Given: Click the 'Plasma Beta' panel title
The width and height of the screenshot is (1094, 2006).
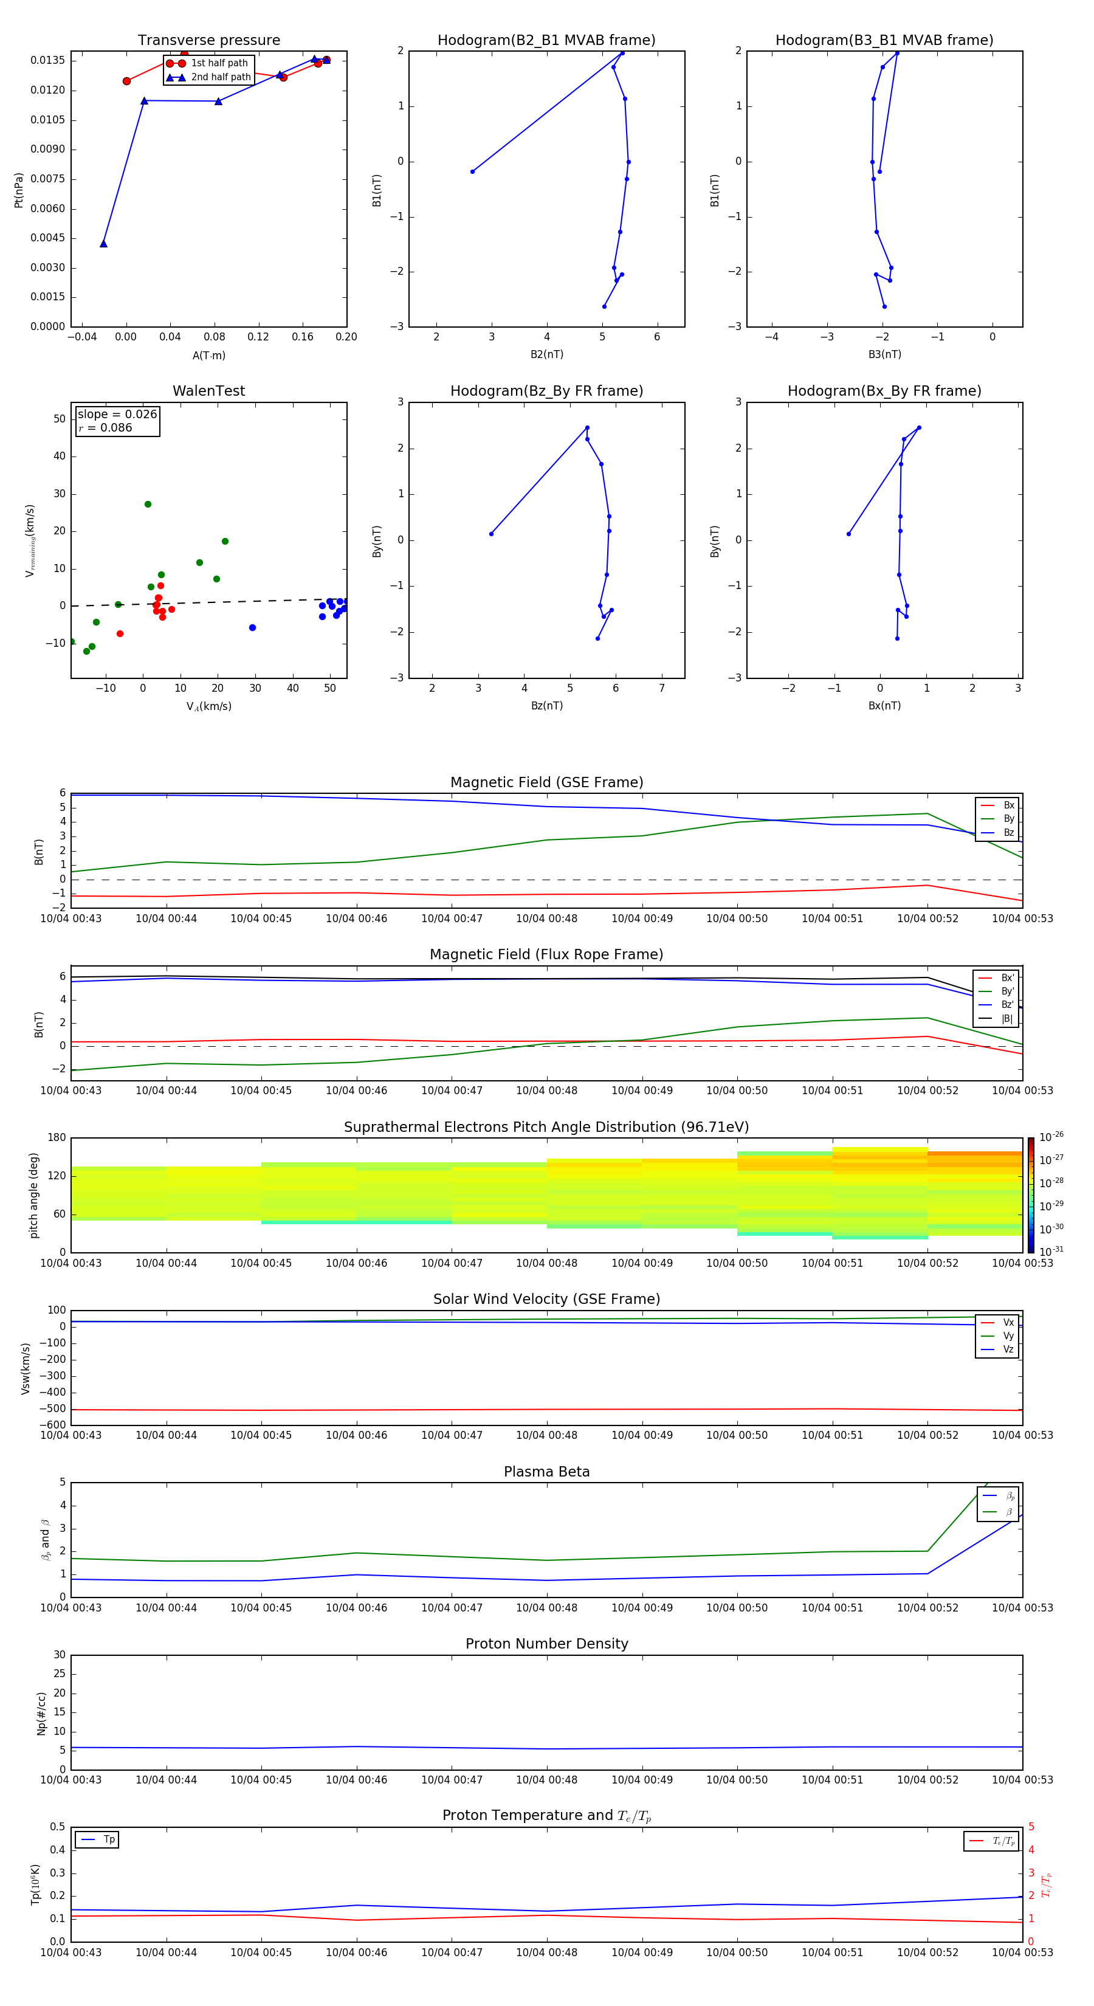Looking at the screenshot, I should coord(546,1472).
